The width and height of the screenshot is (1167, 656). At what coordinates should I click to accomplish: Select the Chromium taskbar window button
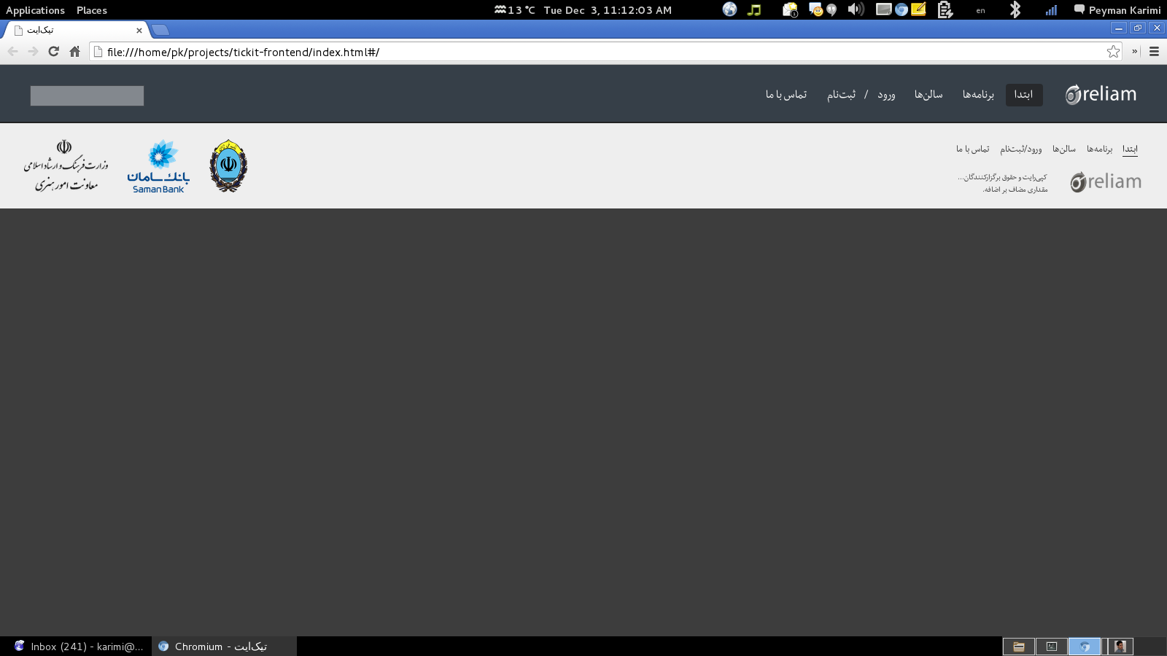[224, 647]
